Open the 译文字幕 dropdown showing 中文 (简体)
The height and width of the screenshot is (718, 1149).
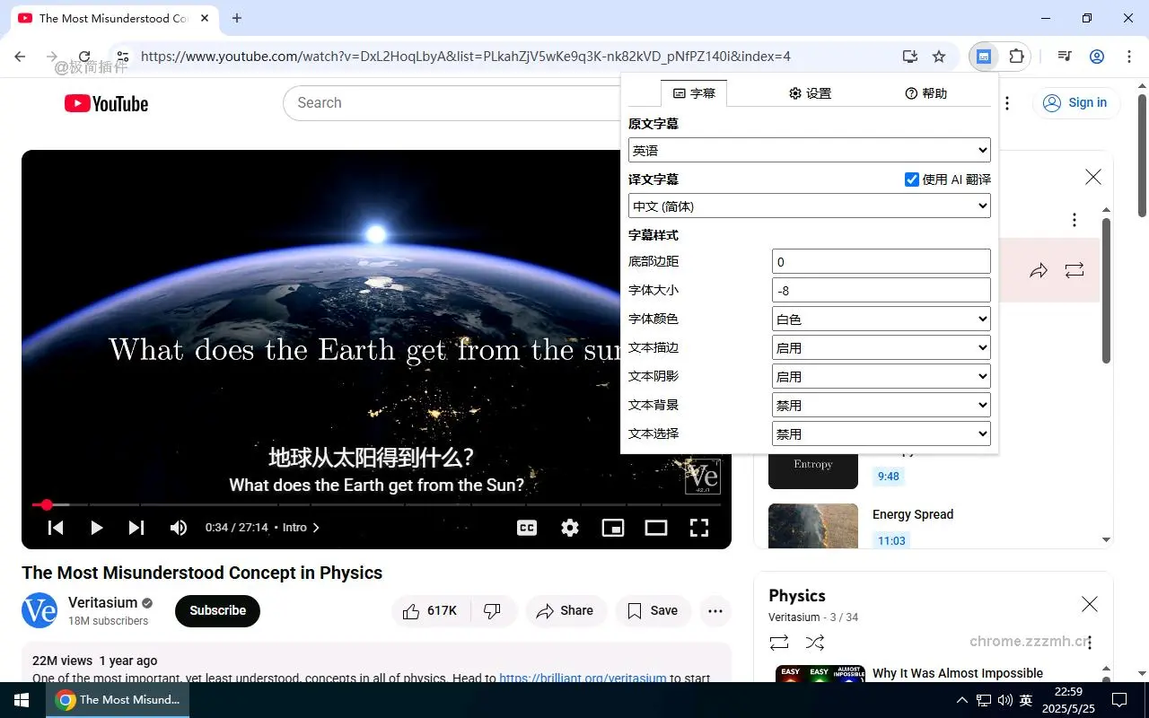pyautogui.click(x=809, y=206)
